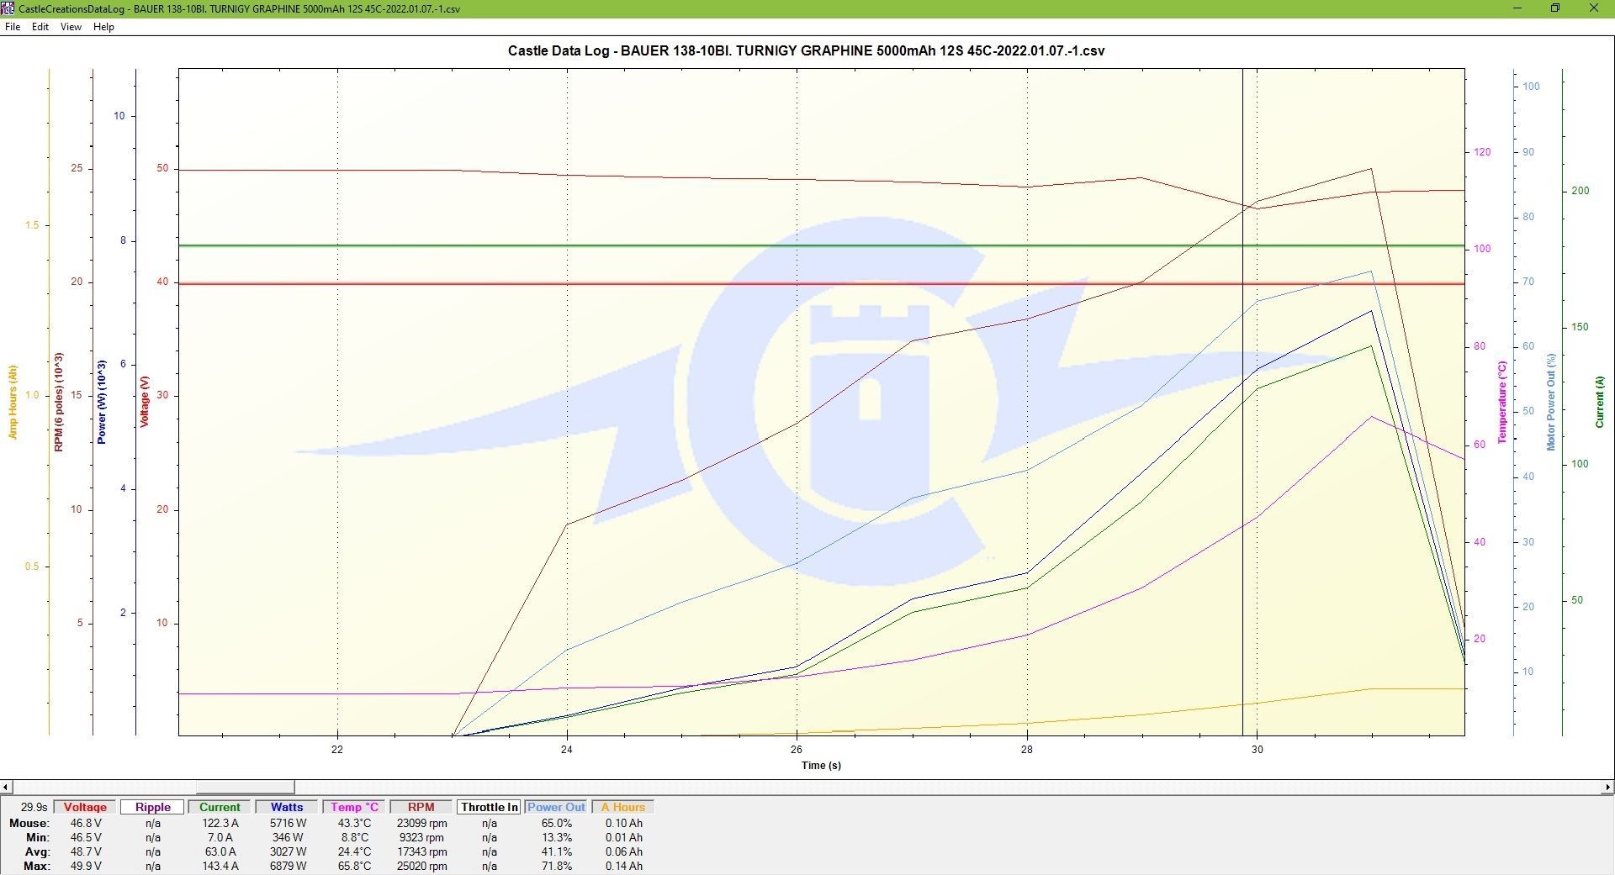Screen dimensions: 1615x875
Task: Toggle the RPM series in legend
Action: [421, 807]
